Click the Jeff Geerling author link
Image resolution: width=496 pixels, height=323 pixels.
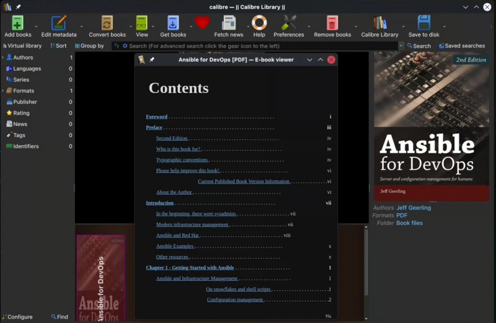tap(414, 208)
